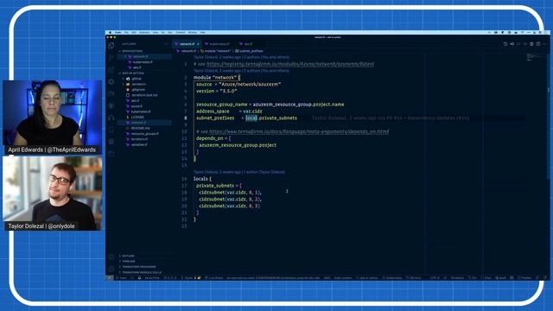This screenshot has height=311, width=553.
Task: Click the depends_on docs URL on line 10
Action: point(299,131)
